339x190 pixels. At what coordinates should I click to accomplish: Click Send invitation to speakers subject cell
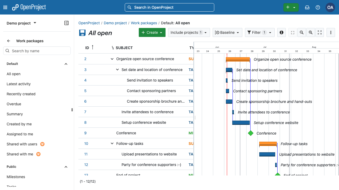[x=150, y=80]
